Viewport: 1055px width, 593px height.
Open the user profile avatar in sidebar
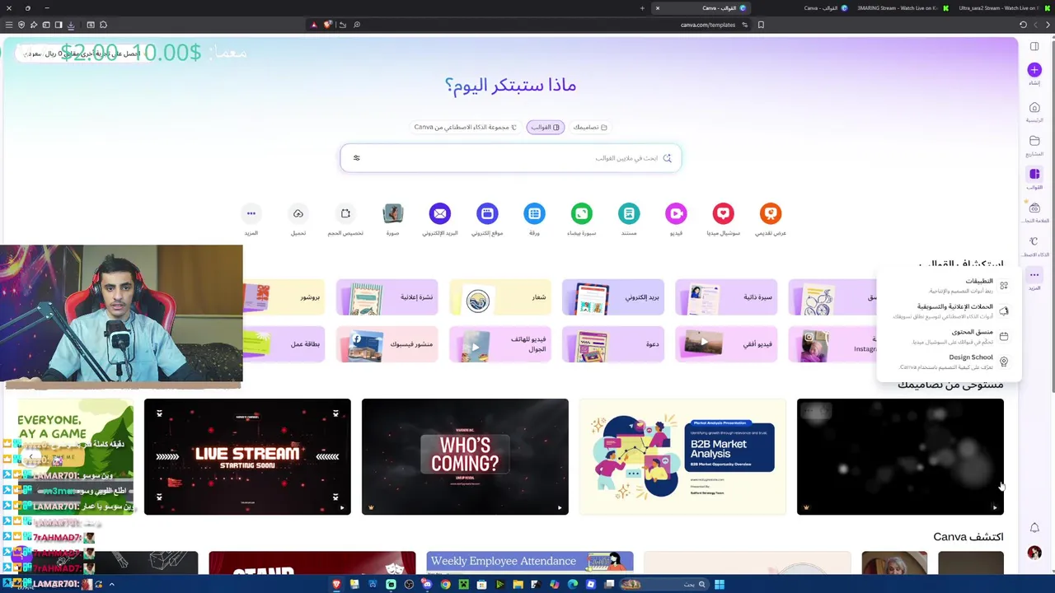click(1034, 553)
